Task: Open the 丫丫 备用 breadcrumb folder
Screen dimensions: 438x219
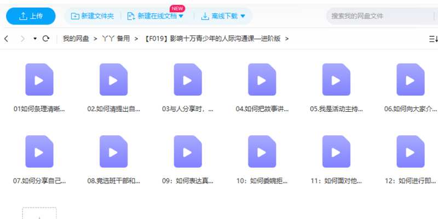Action: (116, 39)
